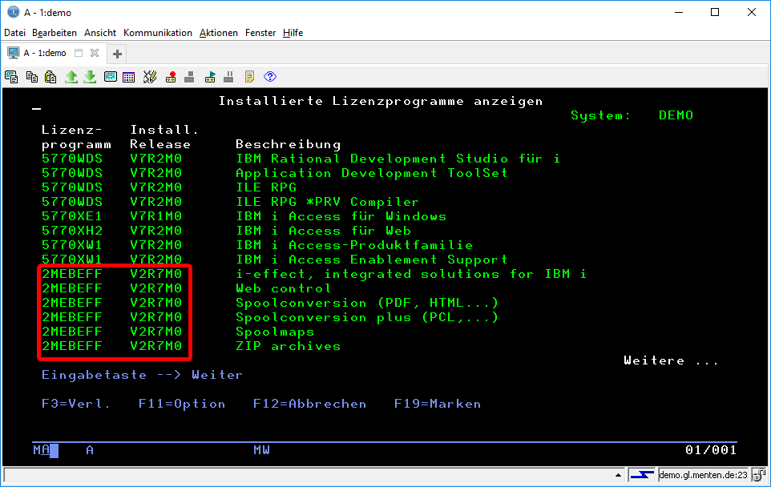The width and height of the screenshot is (771, 487).
Task: Click the cursor position 01/001 indicator
Action: click(x=711, y=449)
